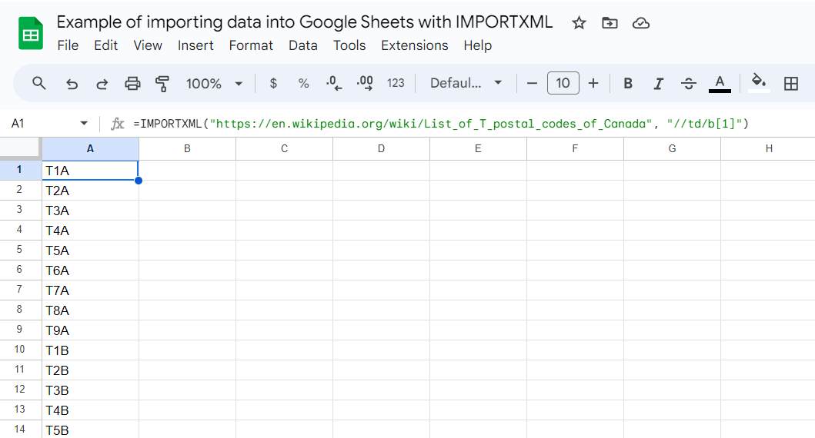The height and width of the screenshot is (438, 815).
Task: Open the Help menu
Action: 478,45
